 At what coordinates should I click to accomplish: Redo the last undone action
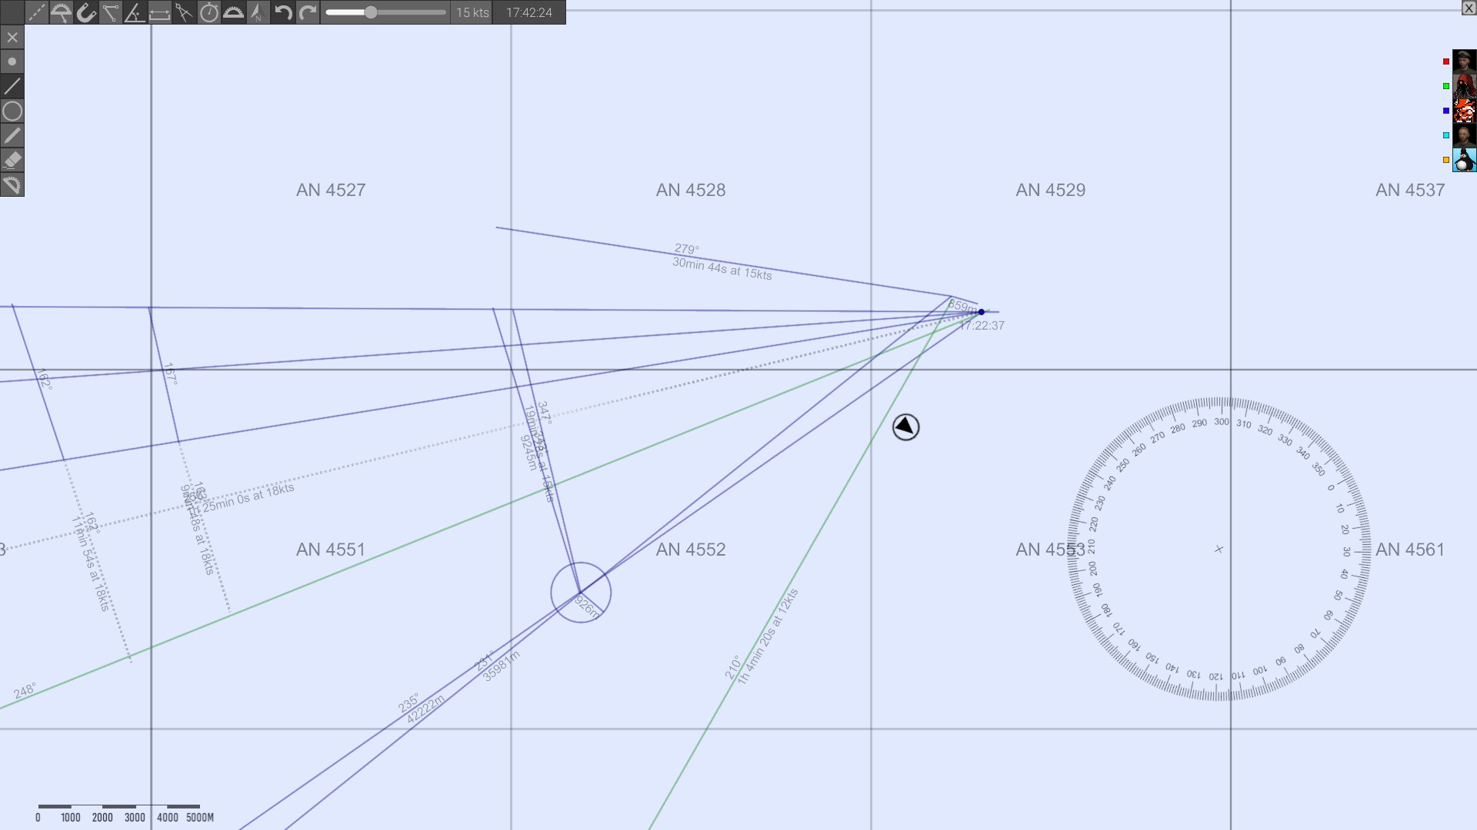(307, 12)
